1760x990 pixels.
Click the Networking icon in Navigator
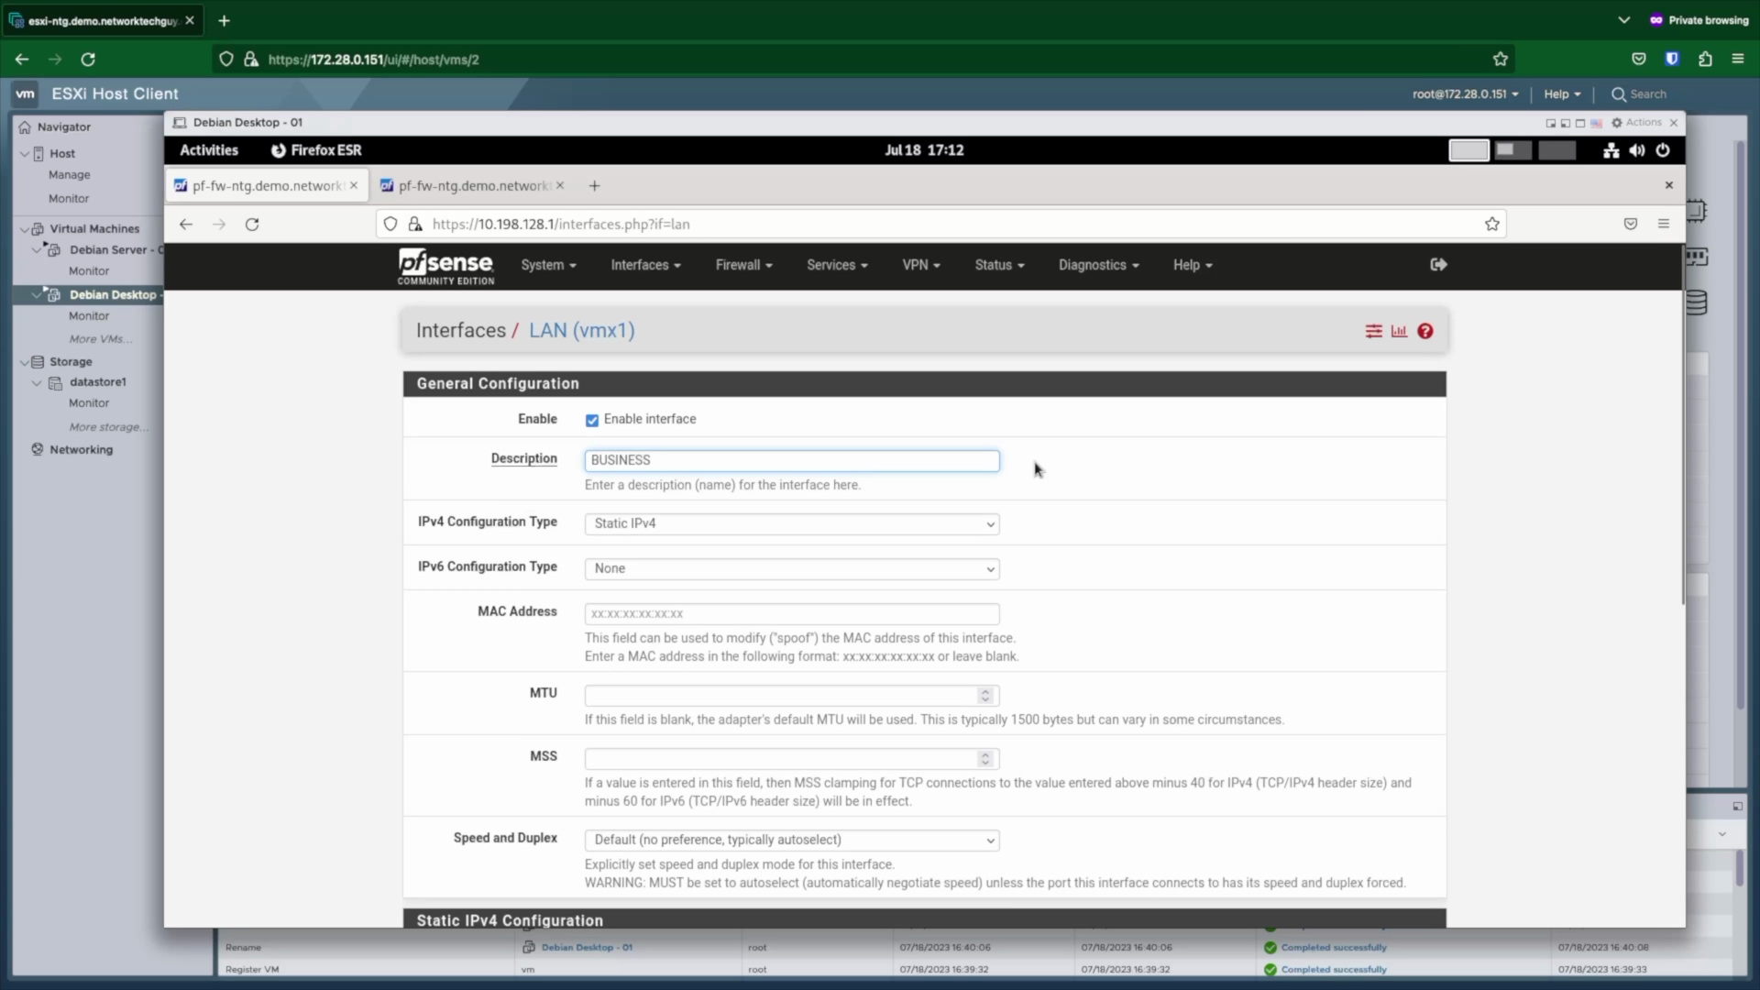click(x=38, y=449)
